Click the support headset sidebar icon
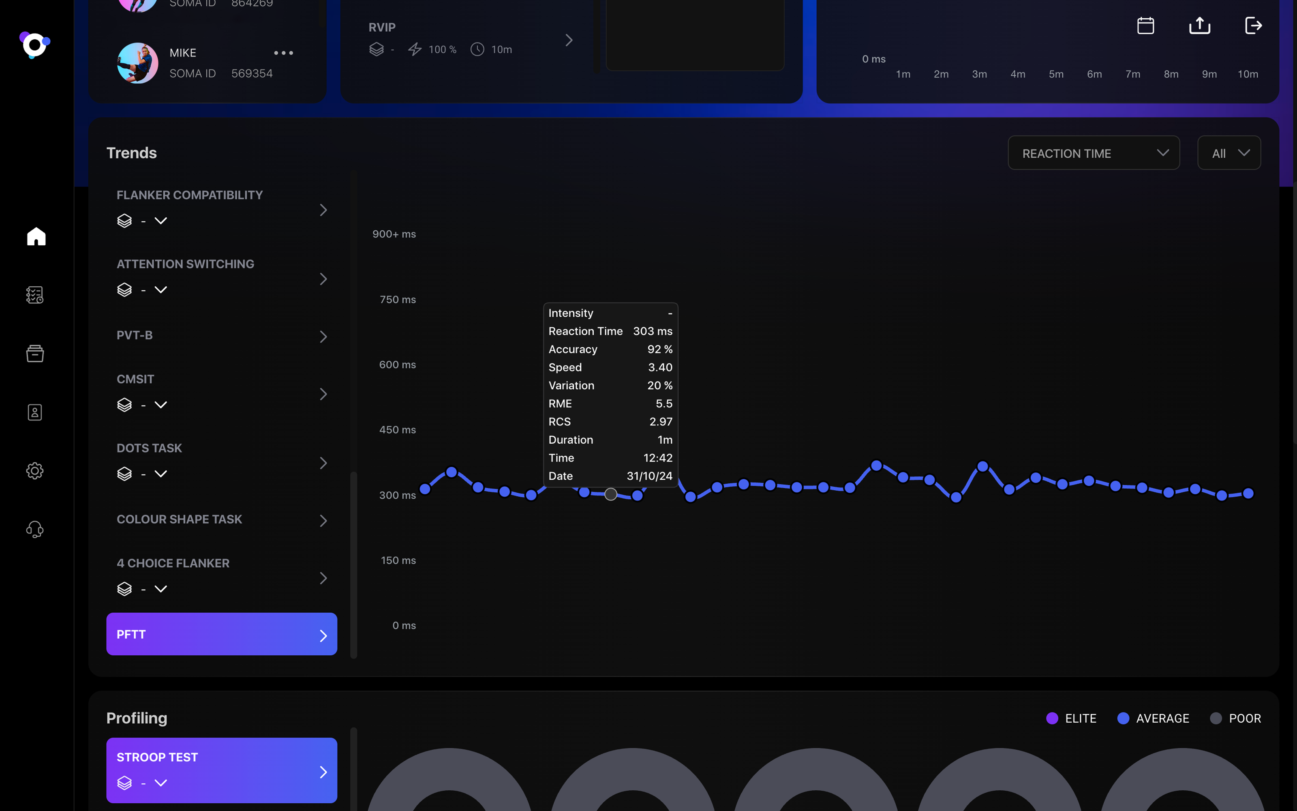The width and height of the screenshot is (1297, 811). tap(35, 530)
